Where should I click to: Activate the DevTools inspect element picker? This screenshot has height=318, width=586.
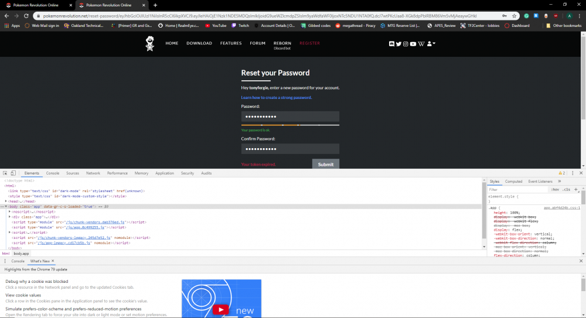[5, 173]
